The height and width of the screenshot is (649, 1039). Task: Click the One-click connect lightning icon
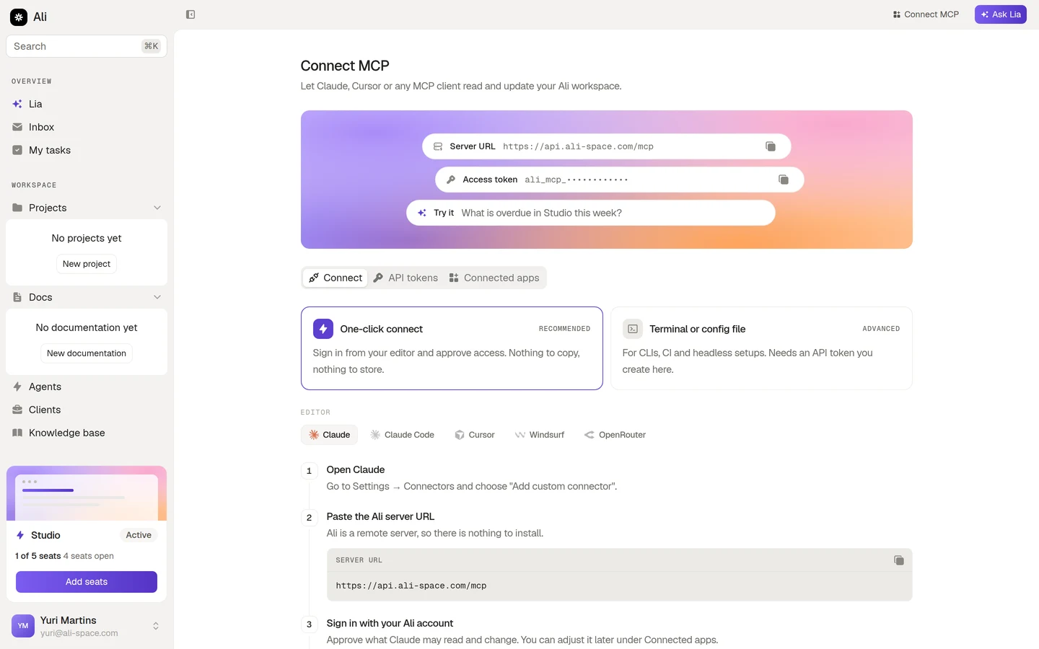pos(323,329)
